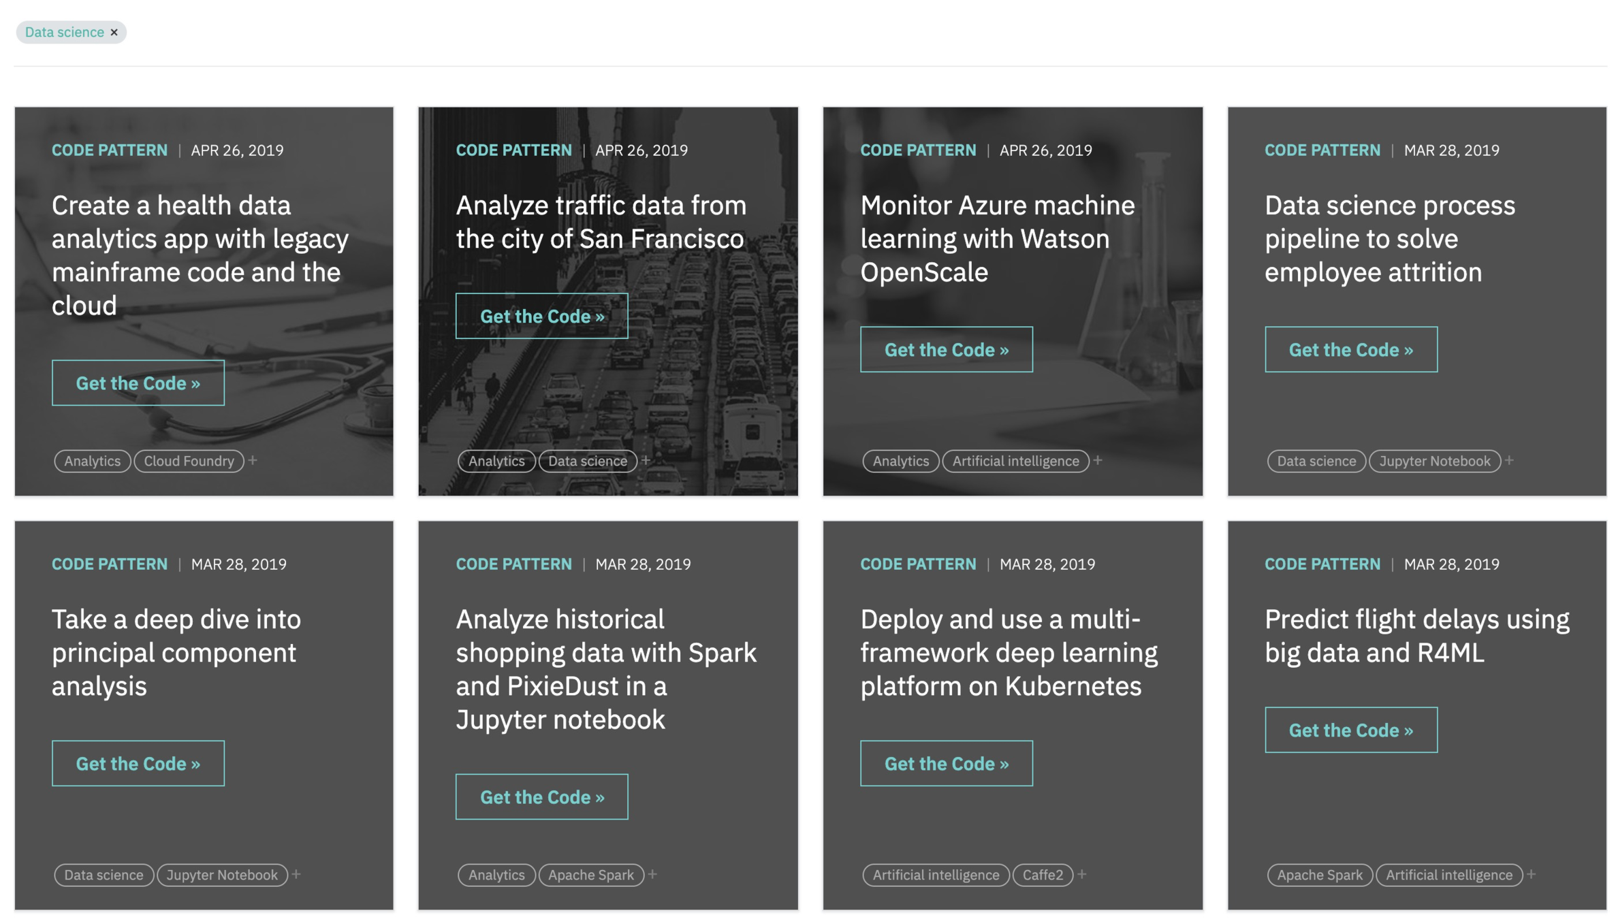Expand hidden tags on flight delays card
This screenshot has width=1618, height=919.
[x=1531, y=874]
